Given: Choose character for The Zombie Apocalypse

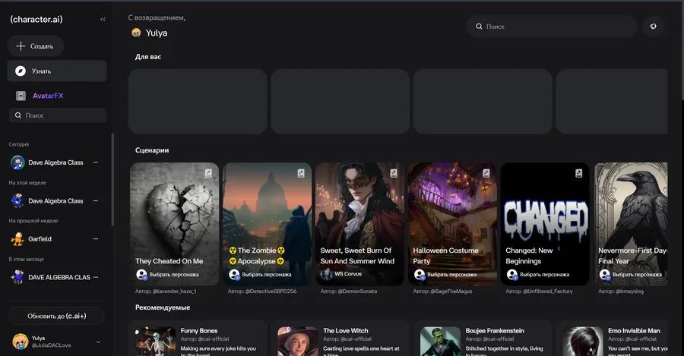Looking at the screenshot, I should (260, 275).
